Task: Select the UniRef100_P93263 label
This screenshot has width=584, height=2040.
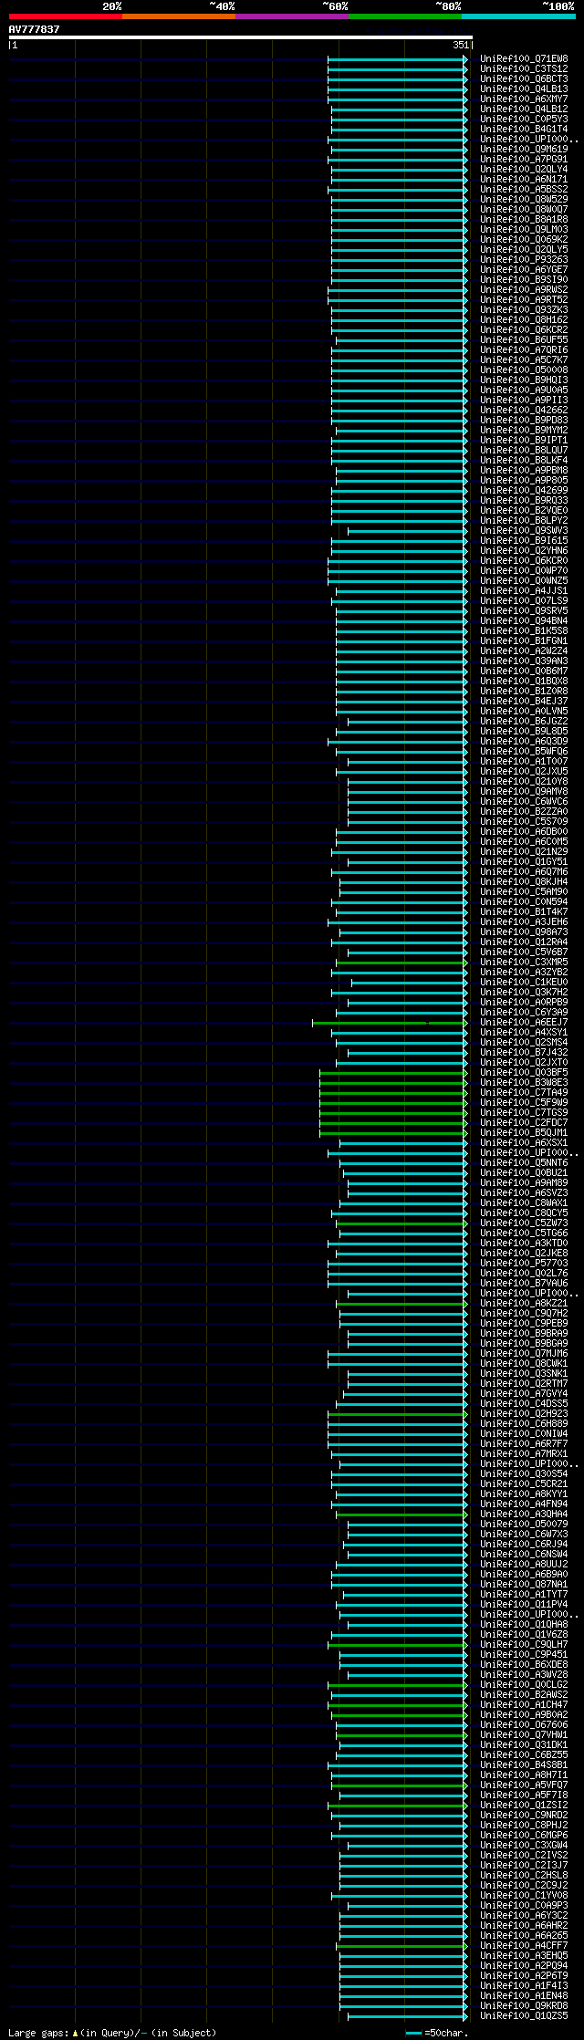Action: pos(524,259)
